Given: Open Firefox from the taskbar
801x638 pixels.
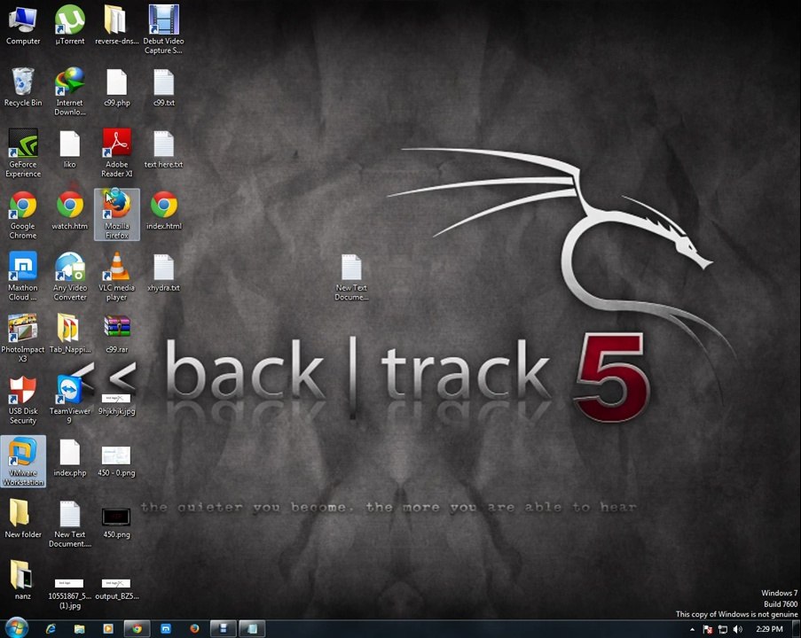Looking at the screenshot, I should [x=194, y=629].
